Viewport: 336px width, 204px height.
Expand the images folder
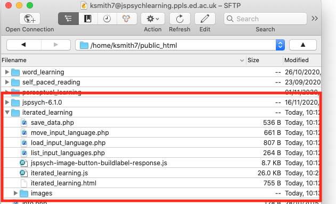point(15,193)
